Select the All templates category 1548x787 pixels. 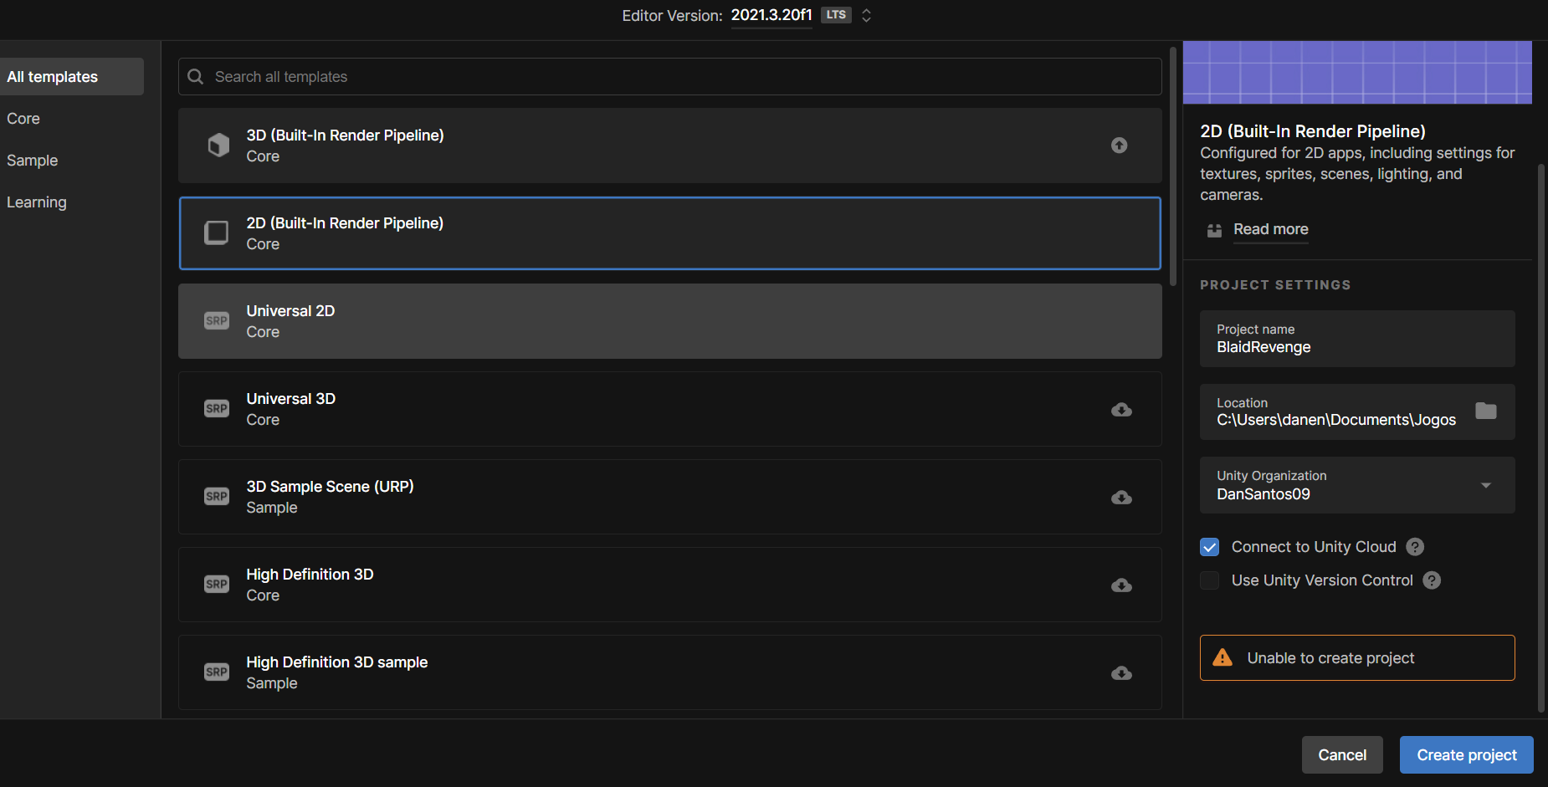click(x=72, y=77)
